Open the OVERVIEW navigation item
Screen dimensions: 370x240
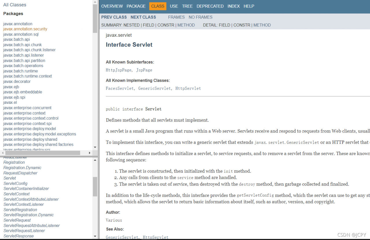[x=112, y=6]
